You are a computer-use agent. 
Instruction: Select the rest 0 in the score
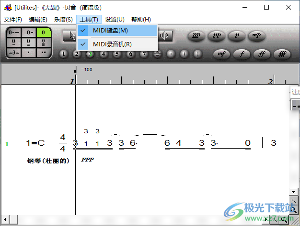click(x=248, y=143)
